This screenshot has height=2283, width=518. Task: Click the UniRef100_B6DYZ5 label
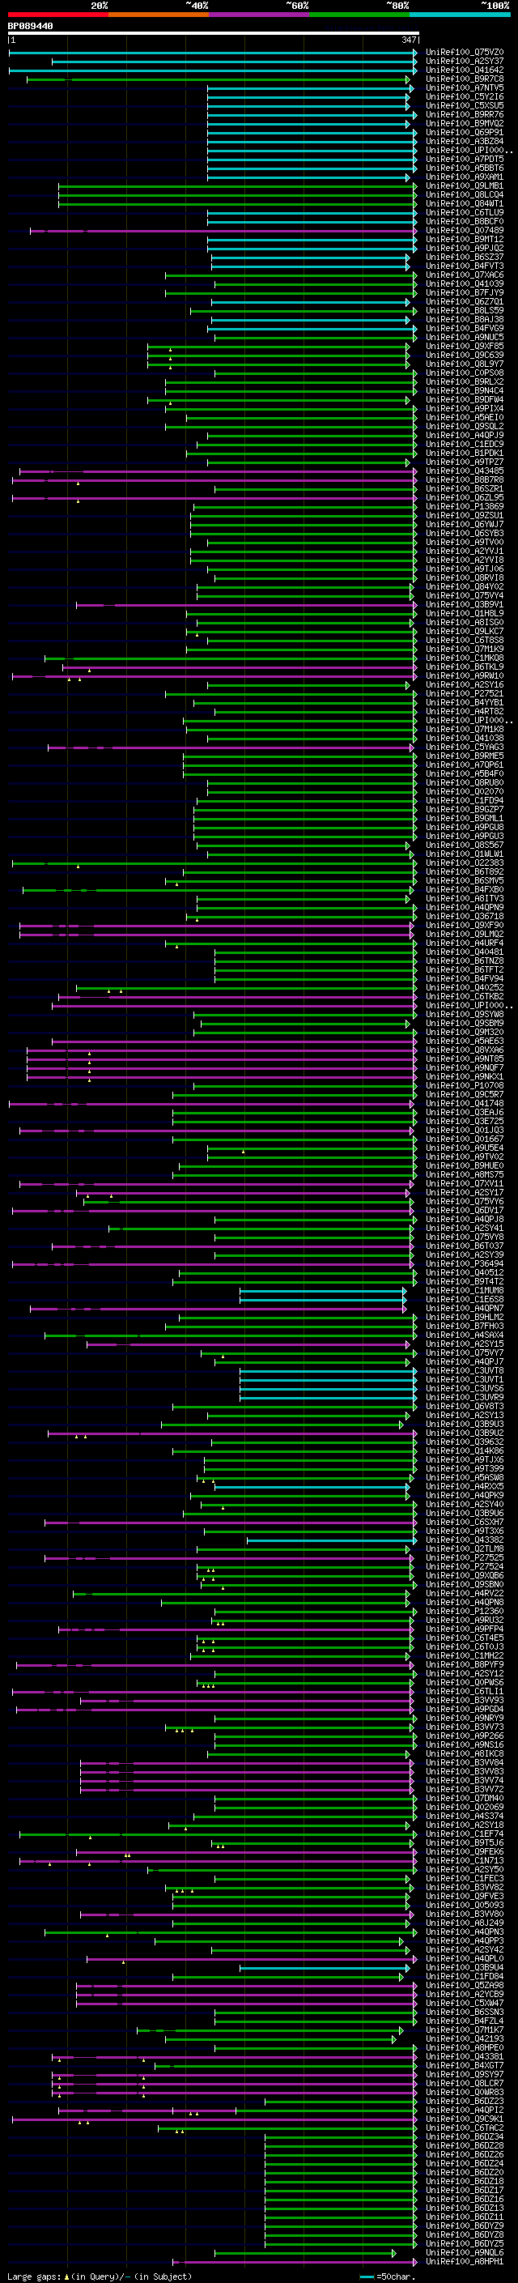click(464, 2244)
